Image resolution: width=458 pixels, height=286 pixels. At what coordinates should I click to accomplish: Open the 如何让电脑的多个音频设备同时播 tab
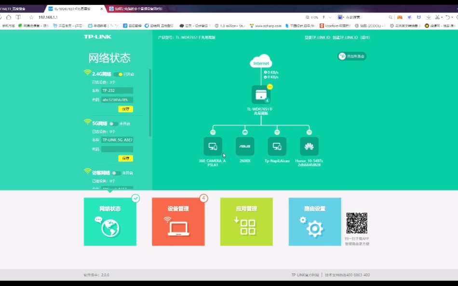[x=137, y=8]
